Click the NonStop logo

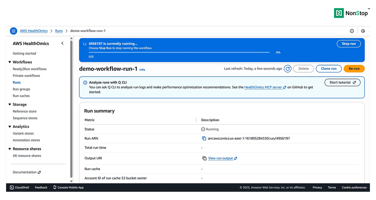pyautogui.click(x=352, y=13)
